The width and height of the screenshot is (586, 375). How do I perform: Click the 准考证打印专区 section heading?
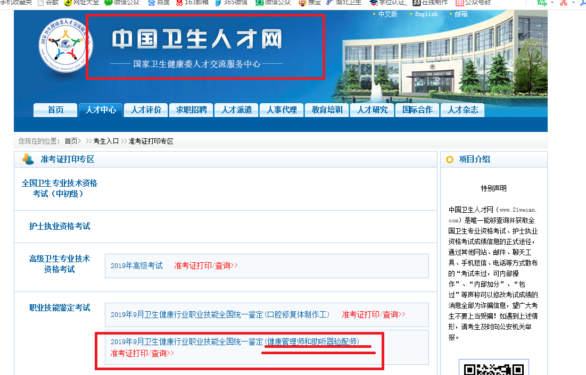[x=67, y=160]
